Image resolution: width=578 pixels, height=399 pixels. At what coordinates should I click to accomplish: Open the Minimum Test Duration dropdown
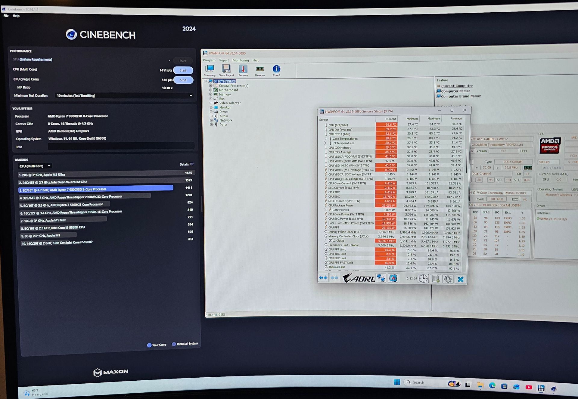click(124, 96)
